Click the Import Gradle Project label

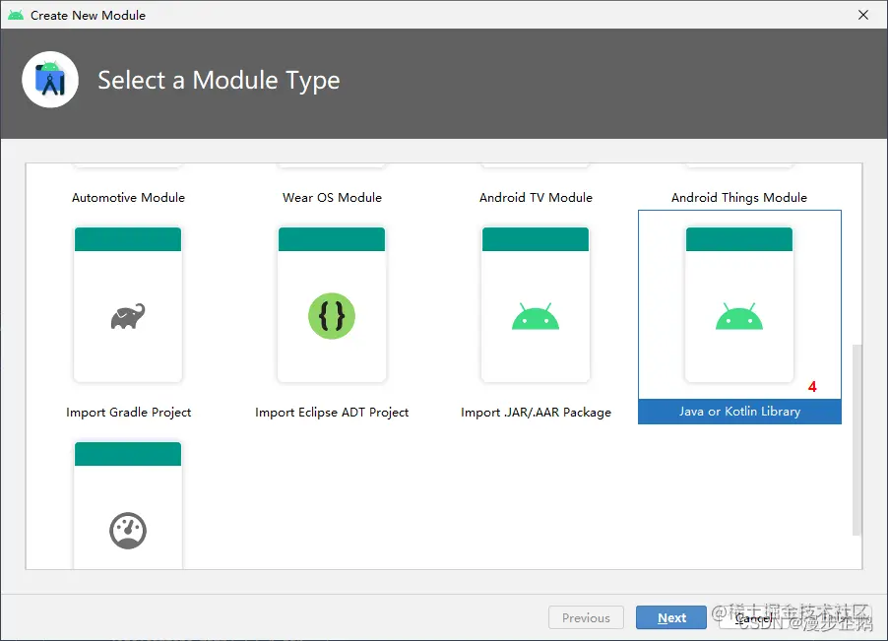point(129,413)
